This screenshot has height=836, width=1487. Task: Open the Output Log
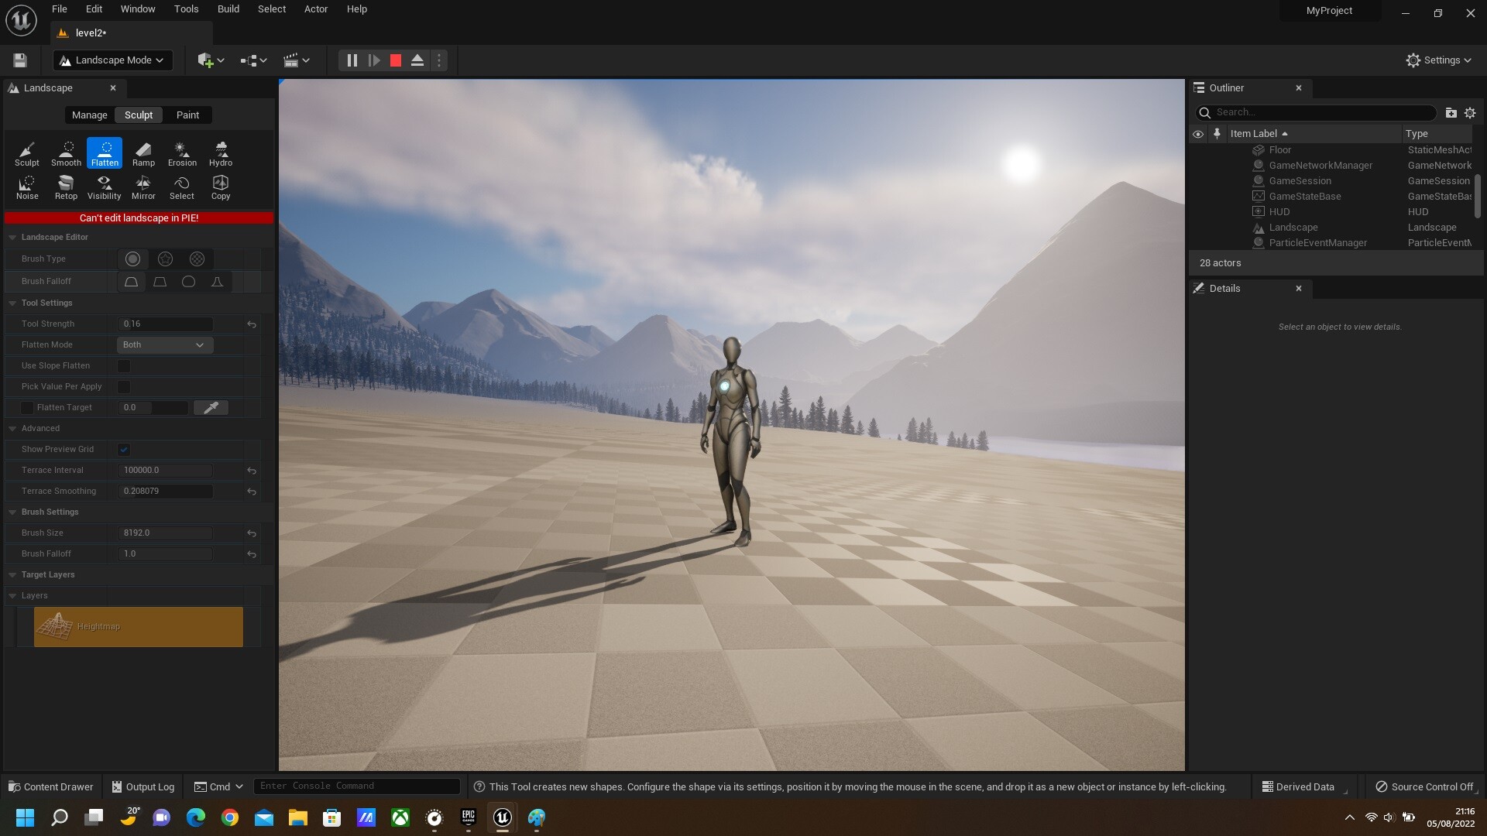[x=143, y=786]
